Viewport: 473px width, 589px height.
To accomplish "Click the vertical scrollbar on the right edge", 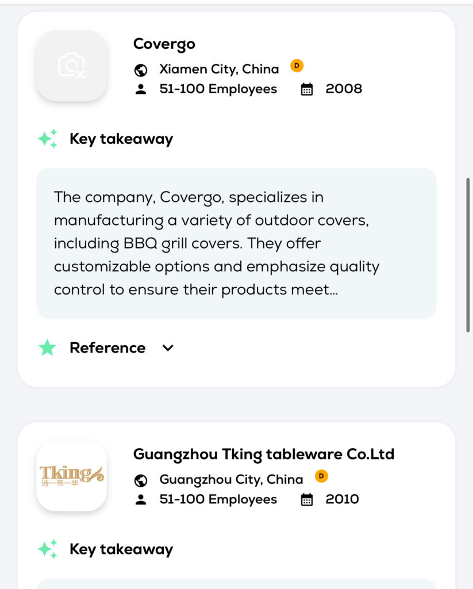I will click(468, 253).
